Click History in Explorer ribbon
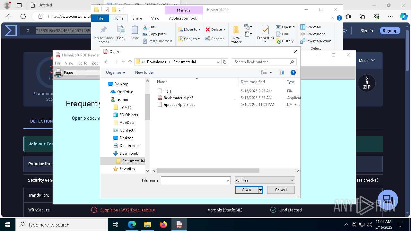 (284, 41)
